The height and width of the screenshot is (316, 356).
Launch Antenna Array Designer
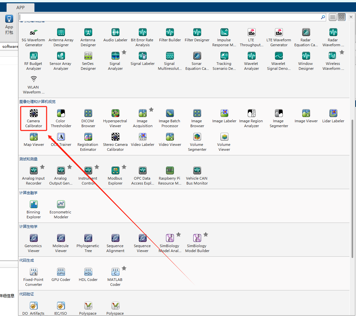click(x=61, y=38)
